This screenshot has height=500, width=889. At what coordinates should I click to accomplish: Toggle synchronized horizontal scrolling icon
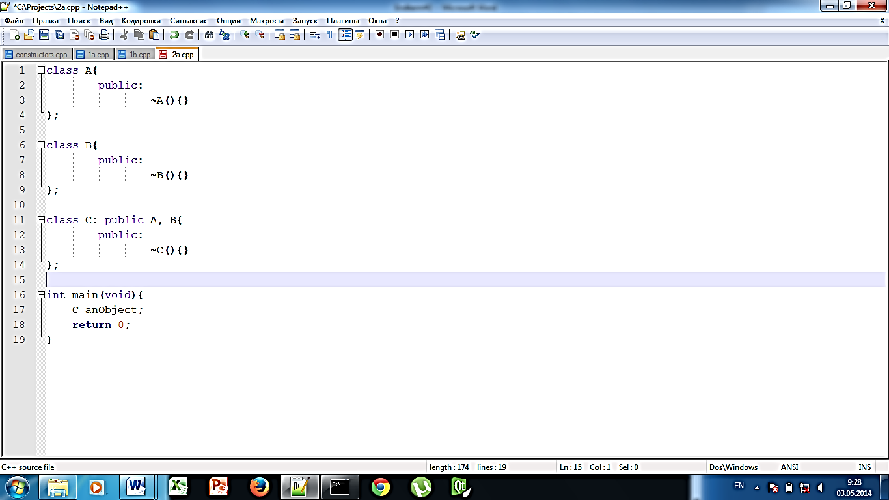pyautogui.click(x=294, y=35)
